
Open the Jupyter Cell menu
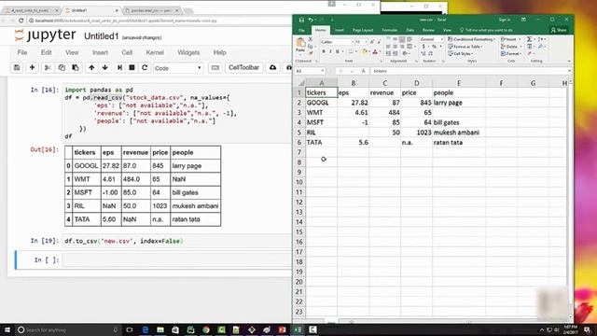click(x=127, y=52)
